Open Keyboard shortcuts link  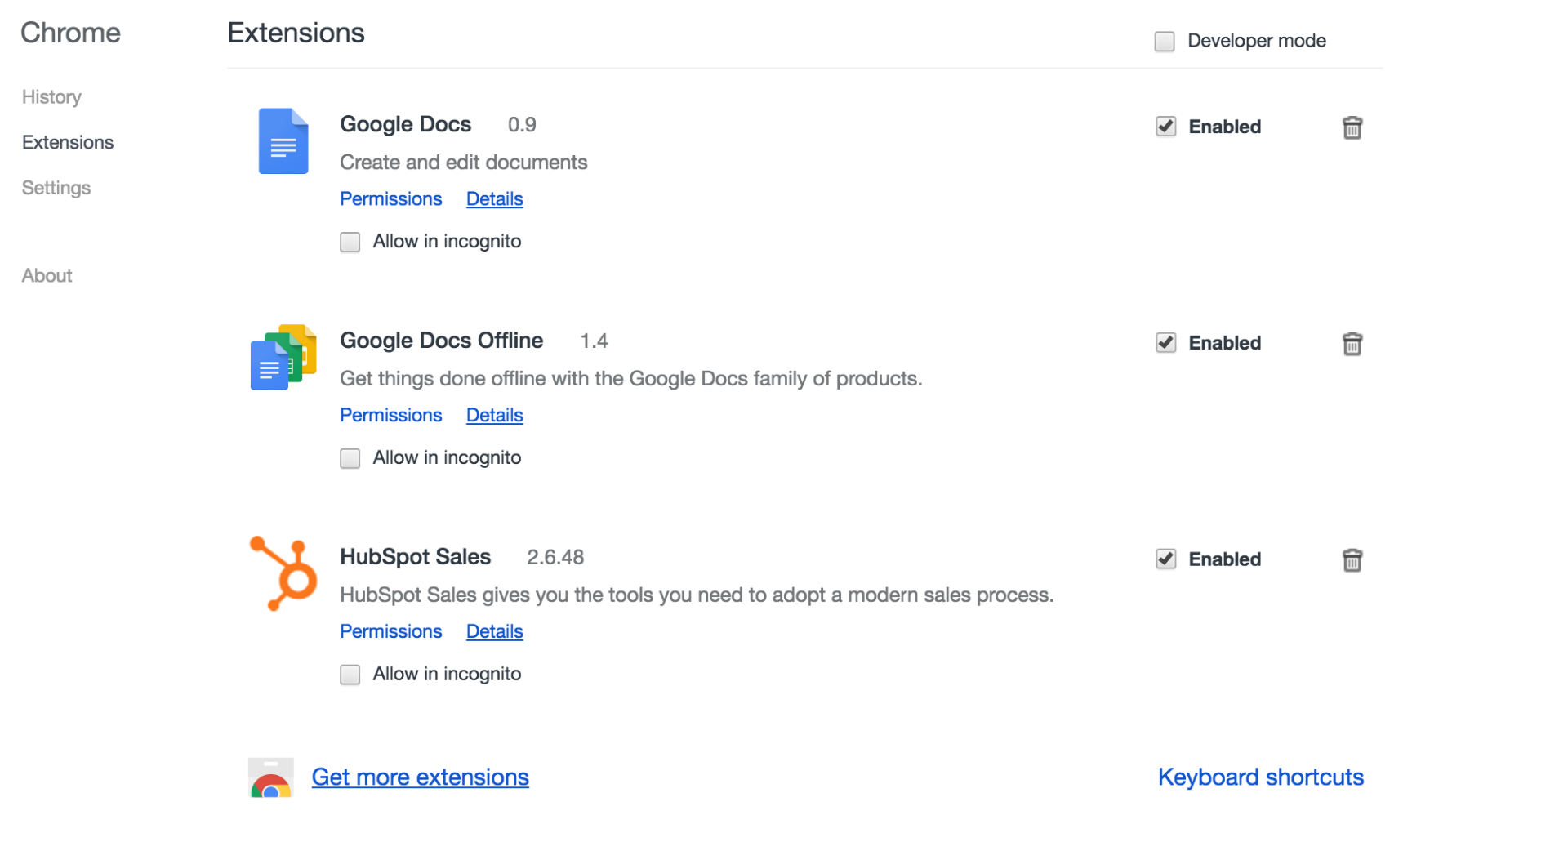1260,777
